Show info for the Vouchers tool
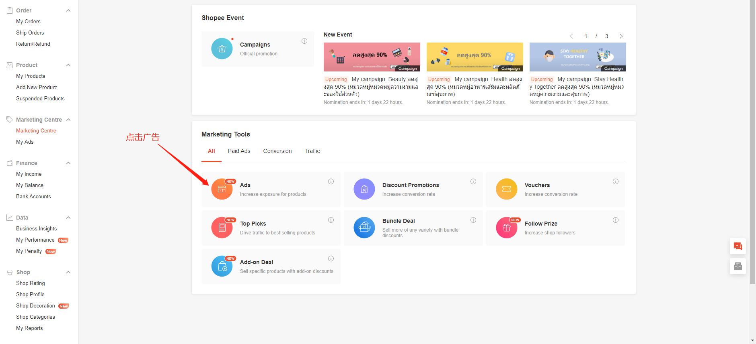756x344 pixels. point(616,181)
